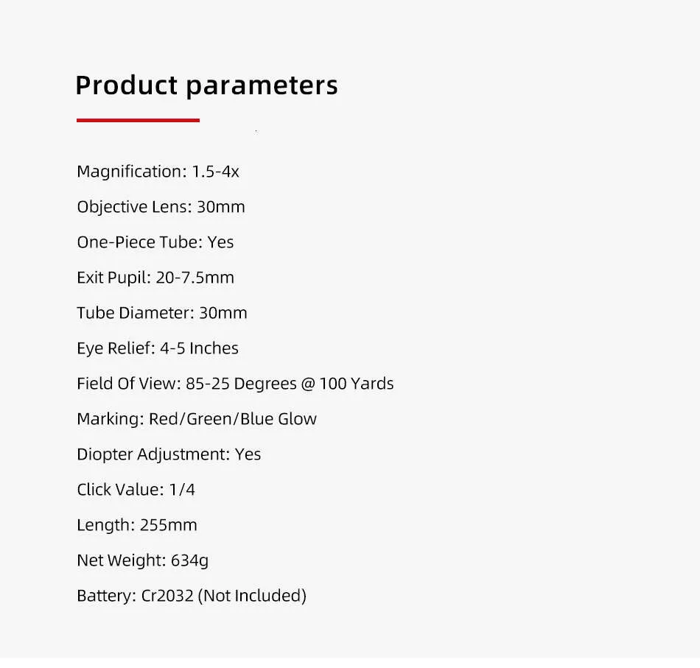Click the Net Weight: 634g line

(x=142, y=560)
